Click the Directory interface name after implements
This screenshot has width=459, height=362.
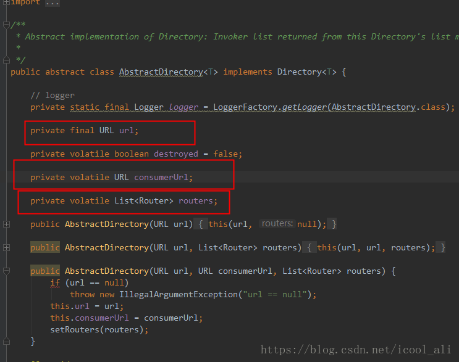299,72
